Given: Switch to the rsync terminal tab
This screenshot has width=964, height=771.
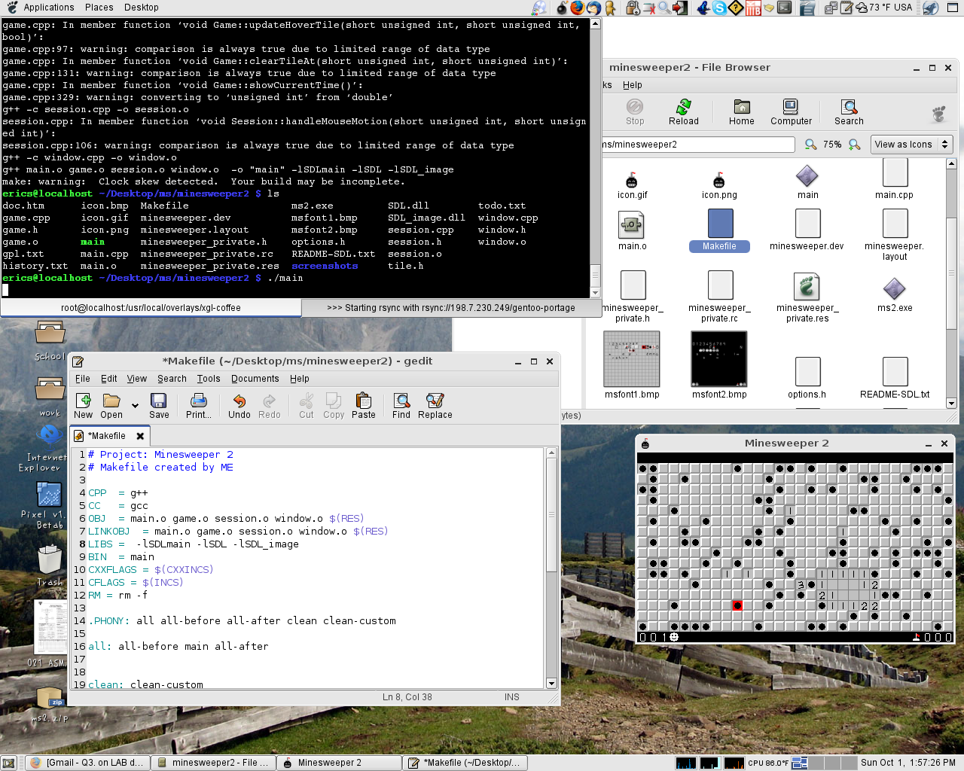Looking at the screenshot, I should pos(450,308).
